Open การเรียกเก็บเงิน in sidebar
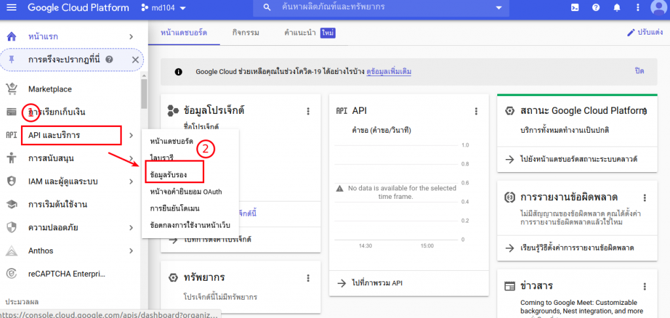The image size is (670, 318). tap(57, 112)
